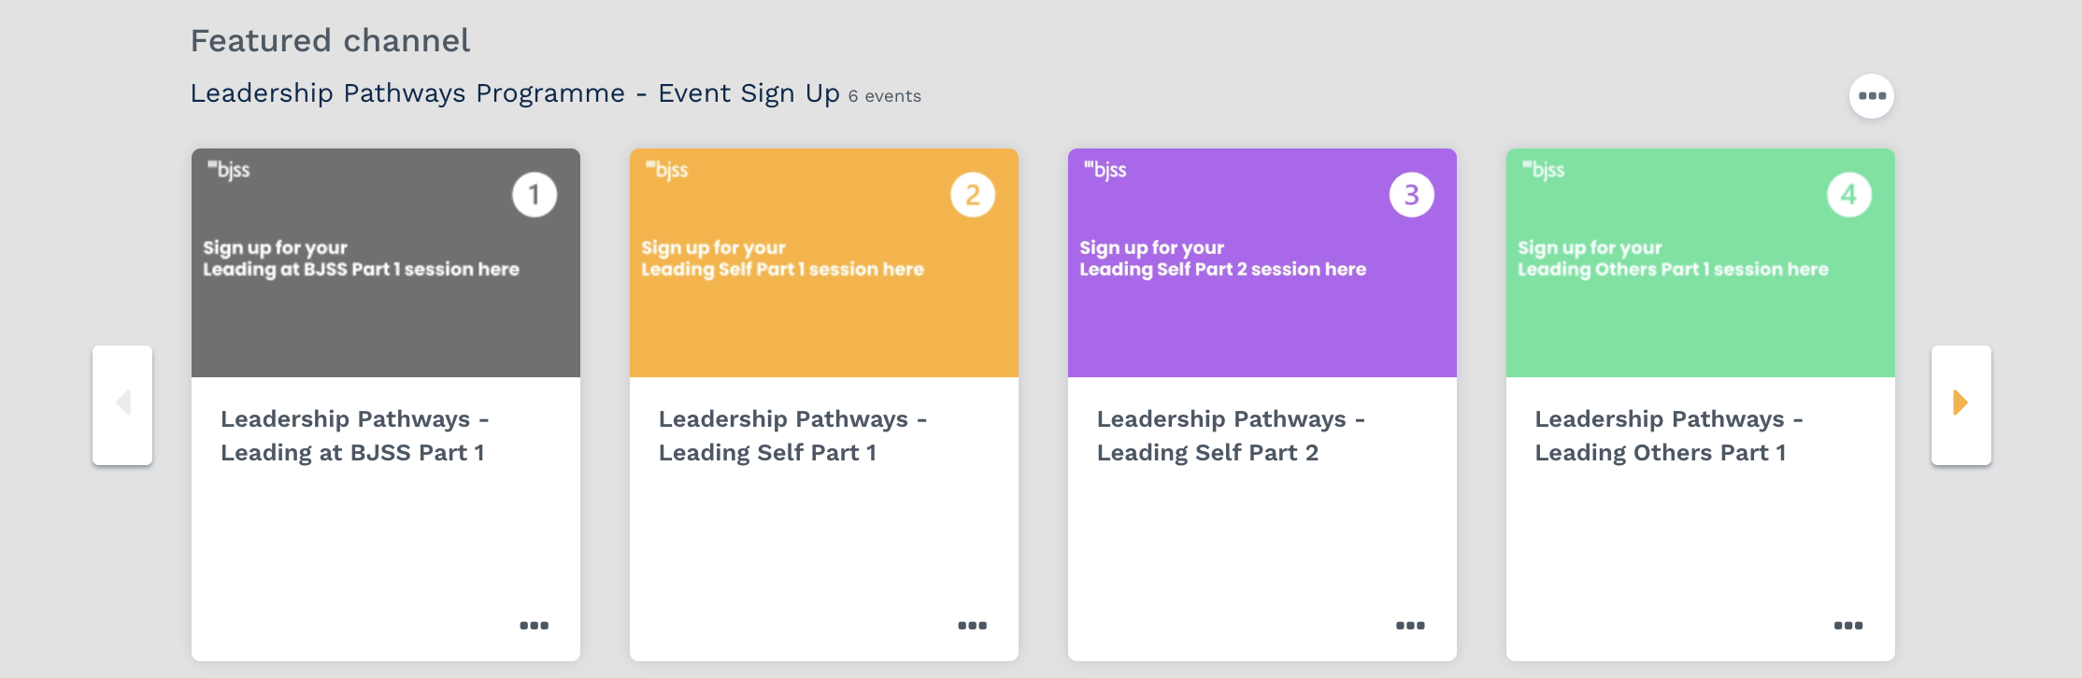This screenshot has height=678, width=2082.
Task: Click the next carousel arrow
Action: [x=1961, y=403]
